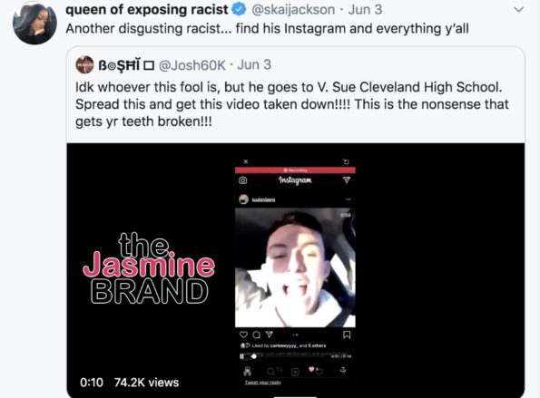Open the @skaijackson handle link
This screenshot has height=398, width=540.
click(293, 10)
